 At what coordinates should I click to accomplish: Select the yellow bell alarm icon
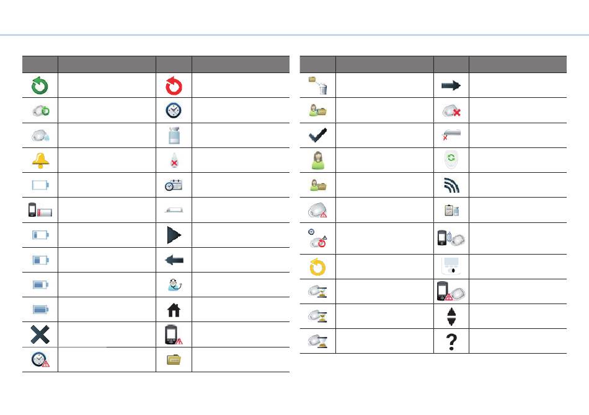[x=40, y=160]
